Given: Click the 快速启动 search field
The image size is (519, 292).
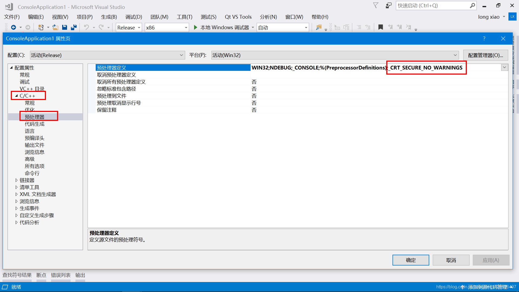Looking at the screenshot, I should pos(432,6).
